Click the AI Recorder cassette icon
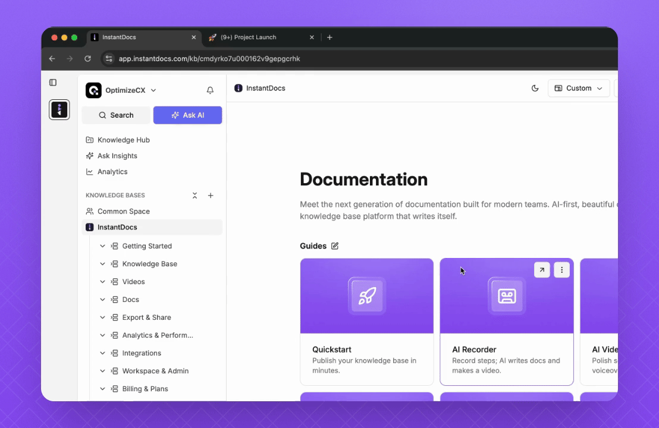This screenshot has height=428, width=659. (x=507, y=296)
